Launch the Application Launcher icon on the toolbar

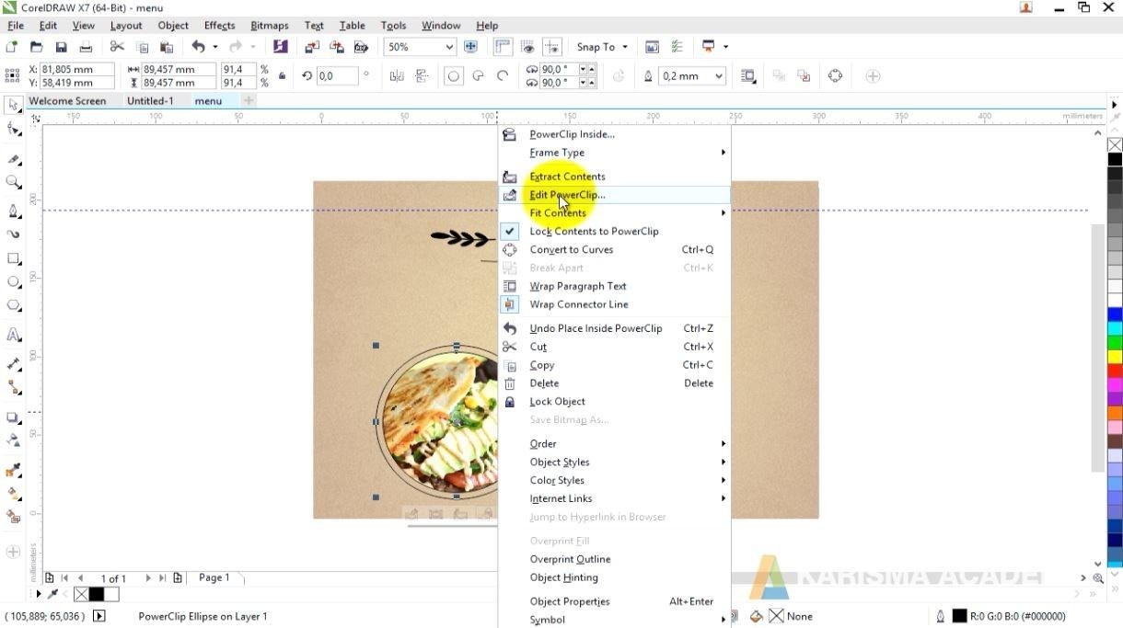[281, 46]
